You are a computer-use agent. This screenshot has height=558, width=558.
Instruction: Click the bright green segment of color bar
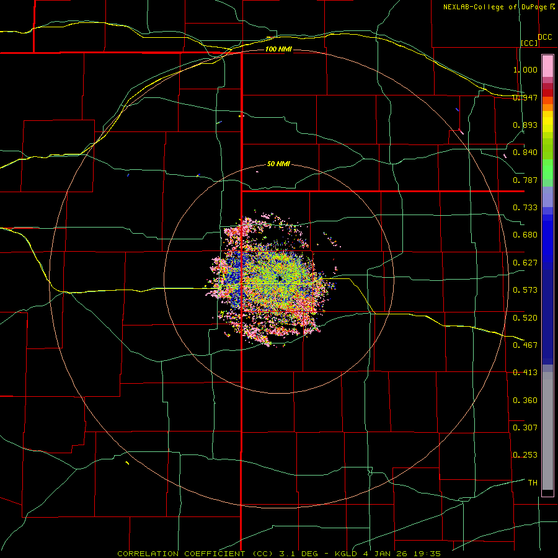pos(547,169)
